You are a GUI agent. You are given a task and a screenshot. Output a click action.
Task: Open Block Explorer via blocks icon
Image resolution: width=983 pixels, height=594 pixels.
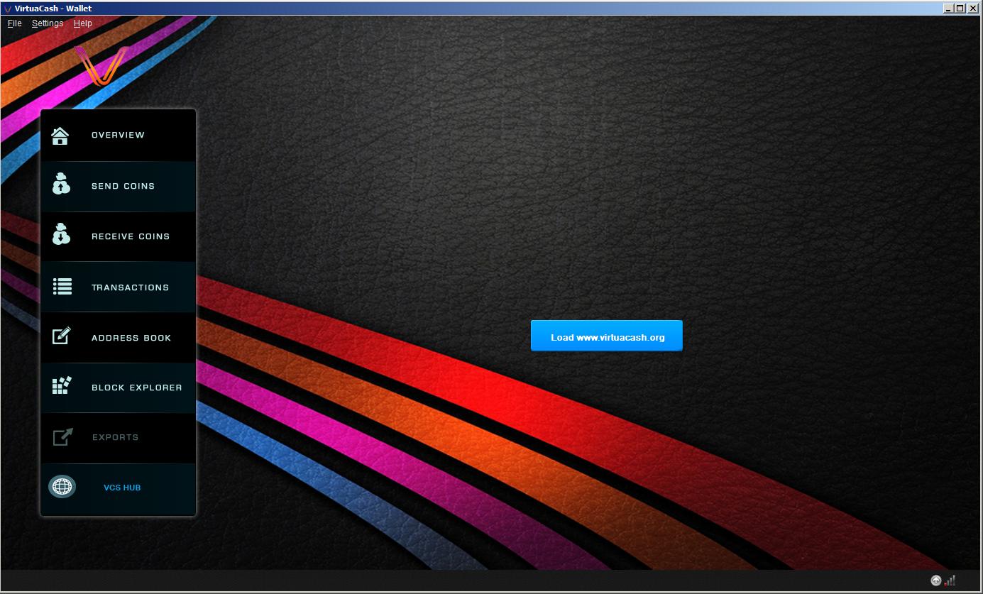point(62,386)
